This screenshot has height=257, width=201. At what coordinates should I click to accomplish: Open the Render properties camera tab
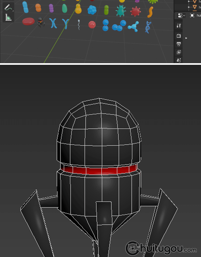179,36
